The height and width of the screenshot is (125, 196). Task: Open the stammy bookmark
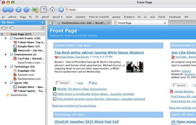[x=80, y=17]
